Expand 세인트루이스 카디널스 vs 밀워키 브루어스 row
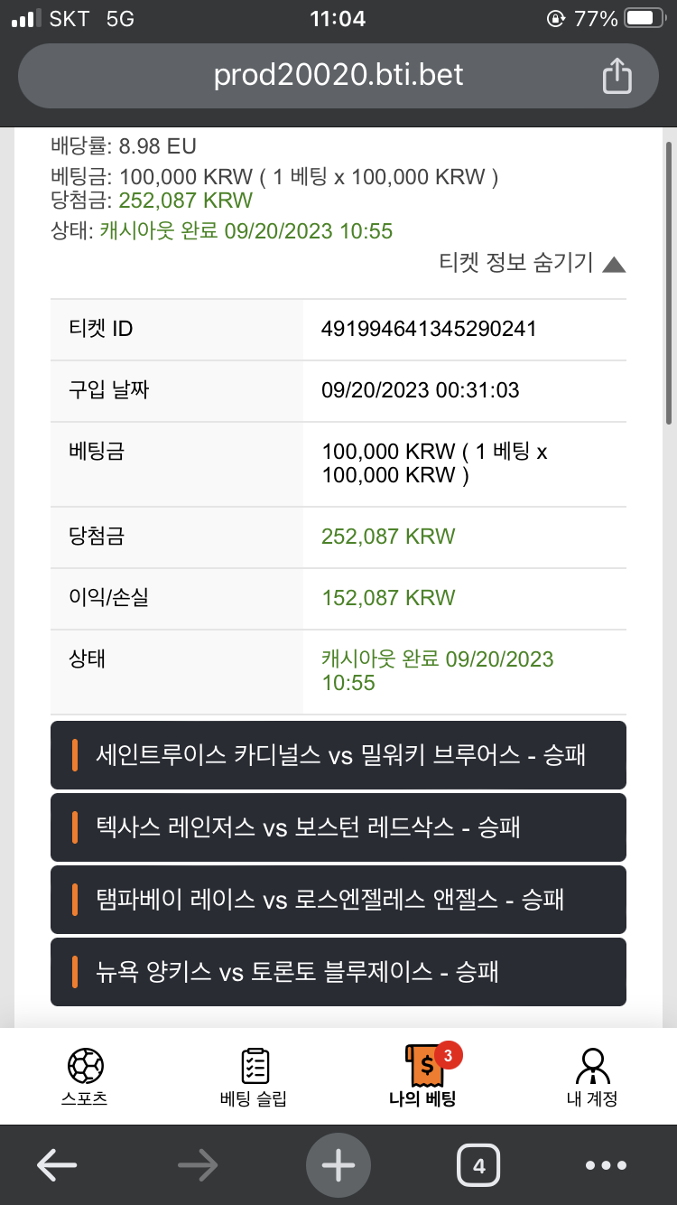Viewport: 677px width, 1205px height. [x=338, y=755]
